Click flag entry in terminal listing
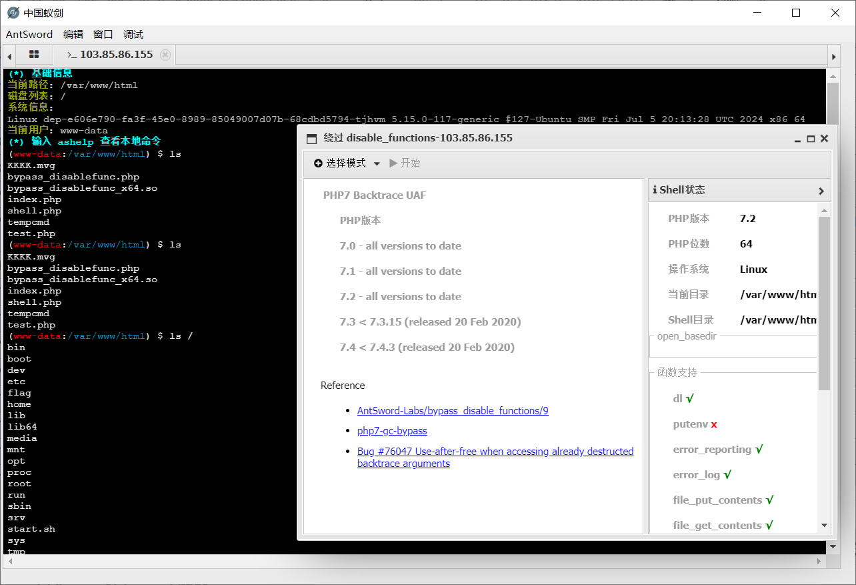 pyautogui.click(x=19, y=393)
